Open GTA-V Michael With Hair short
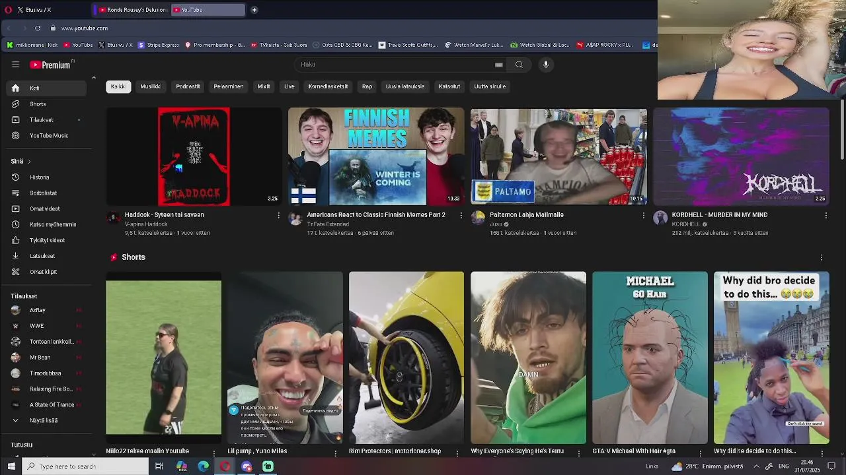 [650, 358]
